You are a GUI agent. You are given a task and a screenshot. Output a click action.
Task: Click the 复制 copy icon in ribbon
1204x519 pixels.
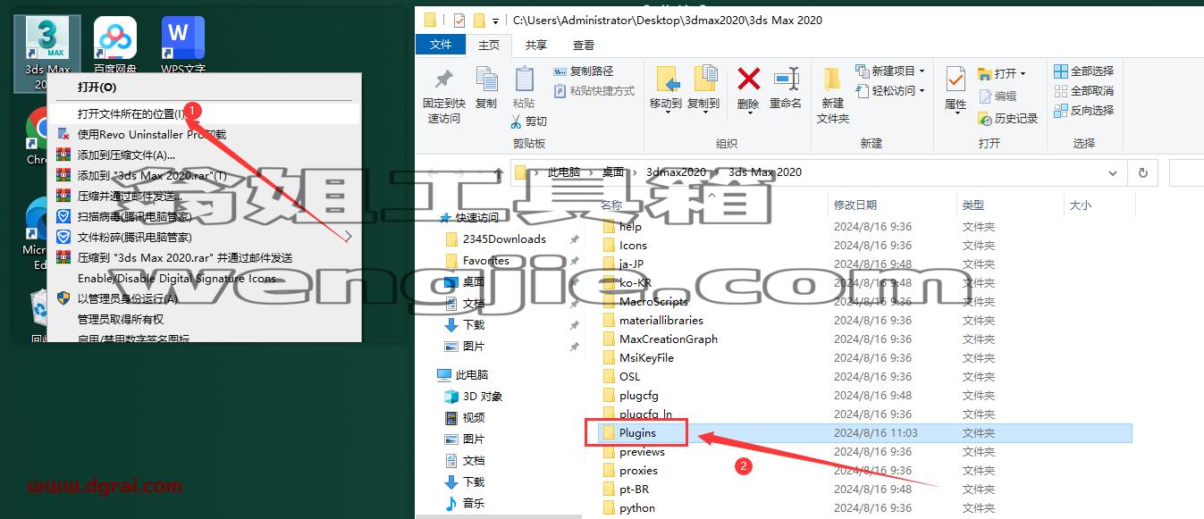(x=486, y=79)
